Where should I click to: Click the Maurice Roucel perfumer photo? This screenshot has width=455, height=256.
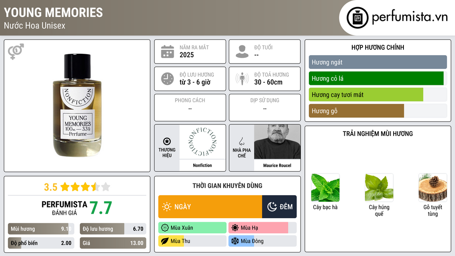click(277, 142)
